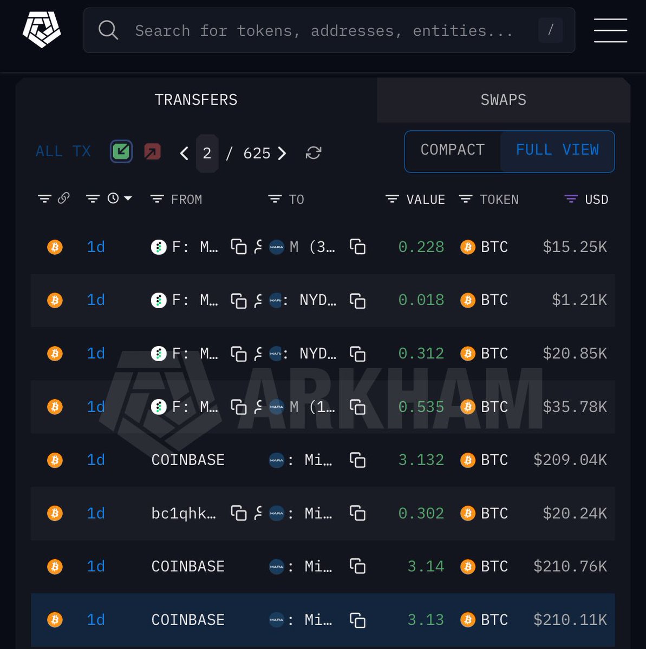Viewport: 646px width, 649px height.
Task: Copy the bc1qhk sender address
Action: [238, 513]
